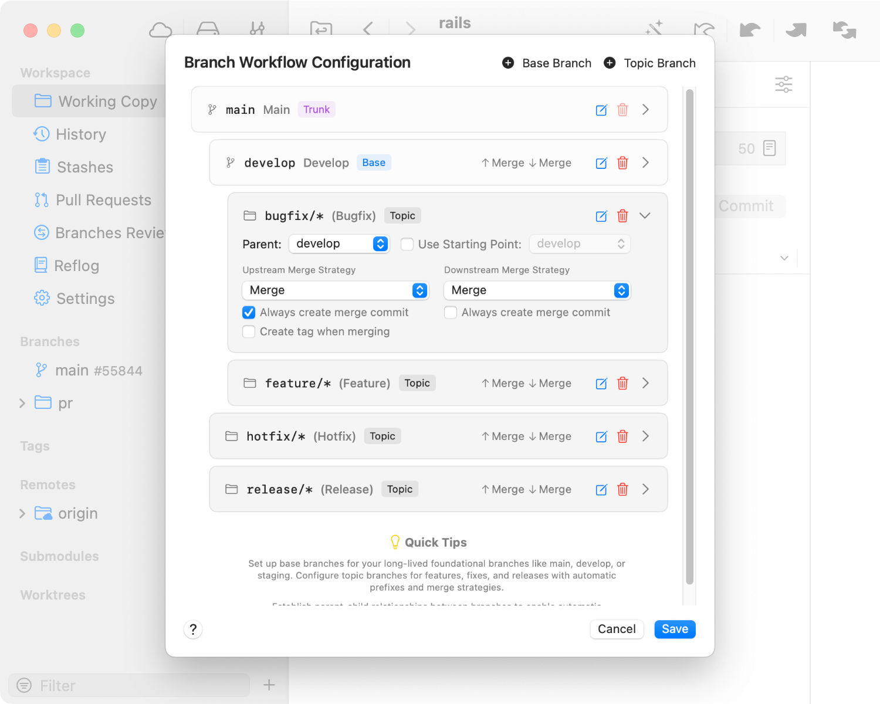880x704 pixels.
Task: Expand the hotfix/* branch row
Action: point(645,436)
